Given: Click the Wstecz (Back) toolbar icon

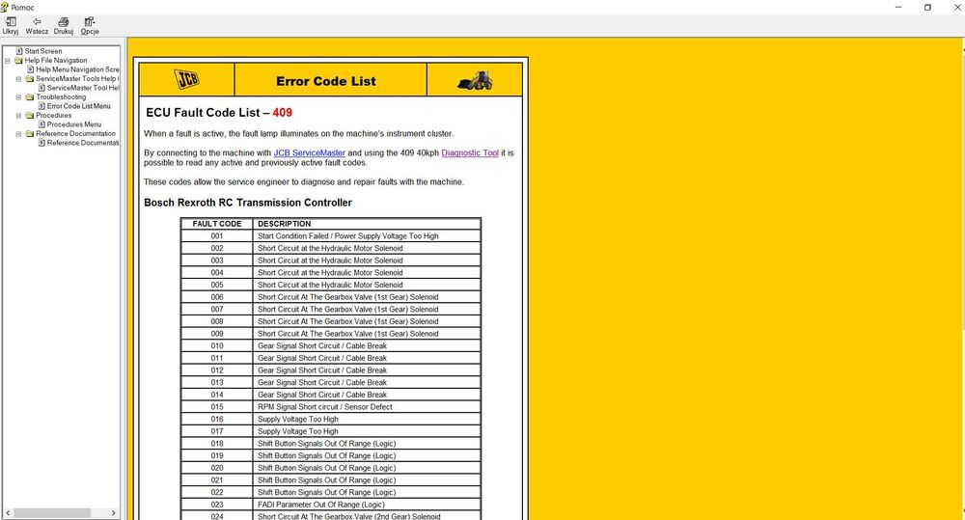Looking at the screenshot, I should click(x=37, y=22).
